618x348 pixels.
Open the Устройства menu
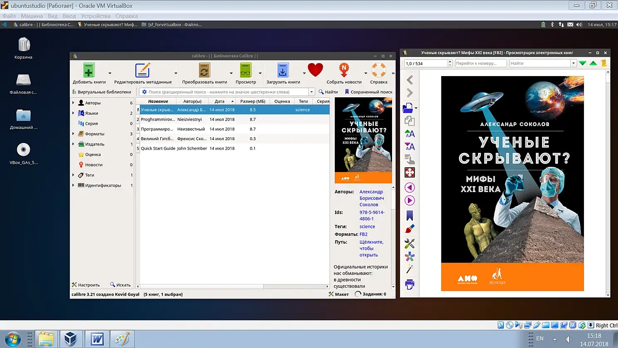(96, 16)
